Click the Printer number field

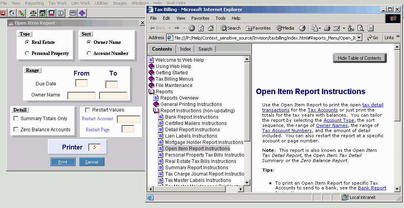(94, 147)
